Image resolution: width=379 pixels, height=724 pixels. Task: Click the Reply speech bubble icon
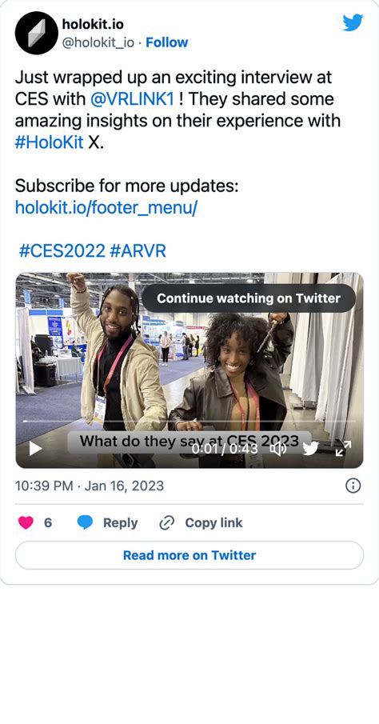pyautogui.click(x=85, y=522)
